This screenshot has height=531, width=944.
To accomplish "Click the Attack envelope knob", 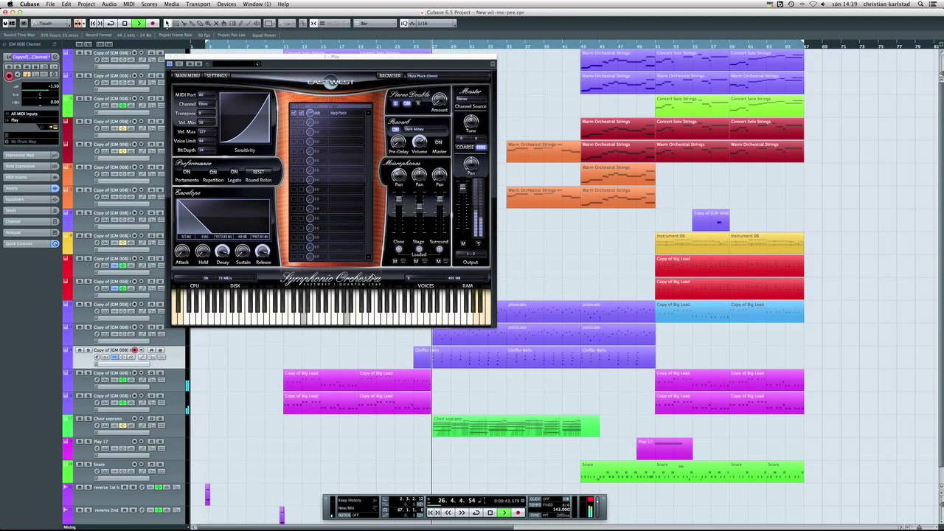I will pos(181,251).
